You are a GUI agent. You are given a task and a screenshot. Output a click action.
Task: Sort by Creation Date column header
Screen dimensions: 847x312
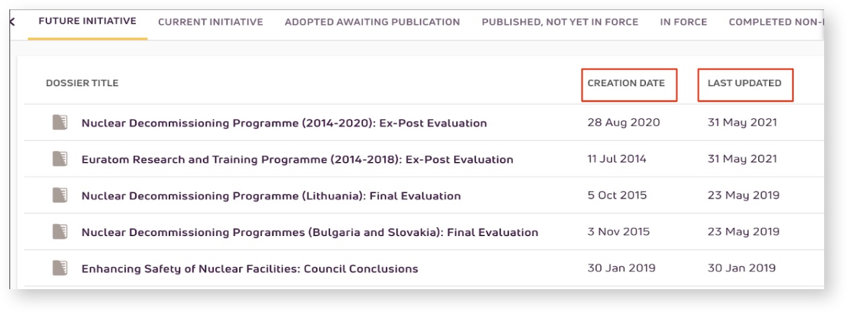click(626, 83)
